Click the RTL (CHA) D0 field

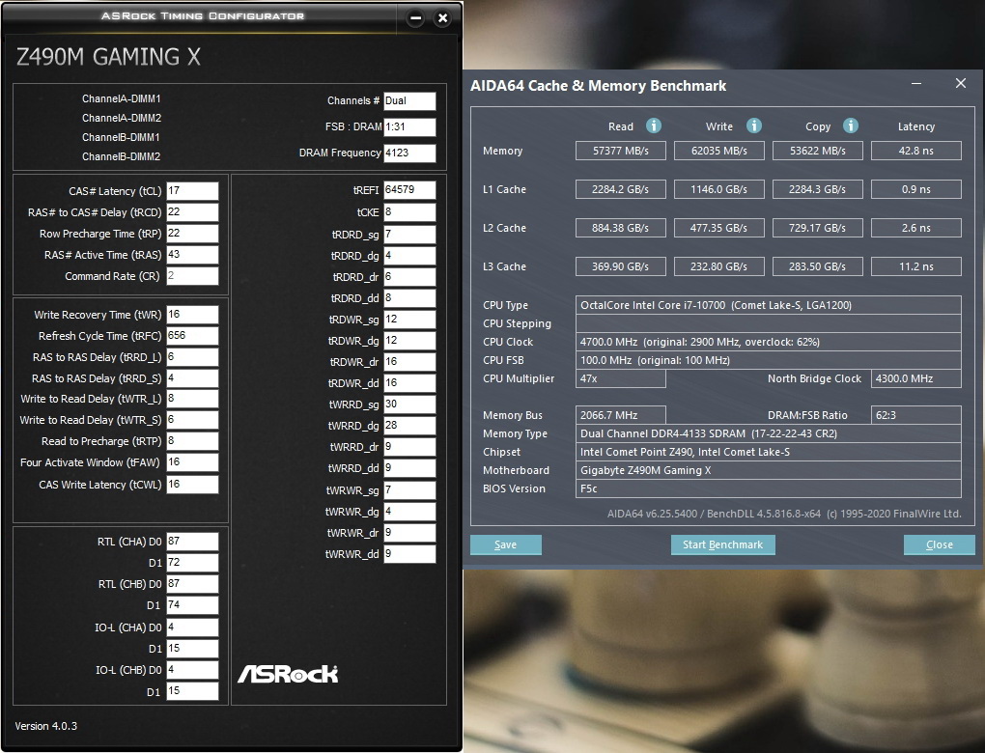click(x=192, y=542)
